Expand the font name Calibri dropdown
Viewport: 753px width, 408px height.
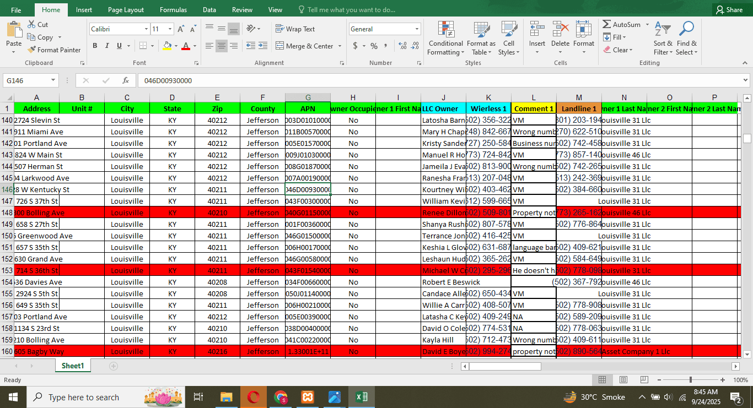coord(146,29)
